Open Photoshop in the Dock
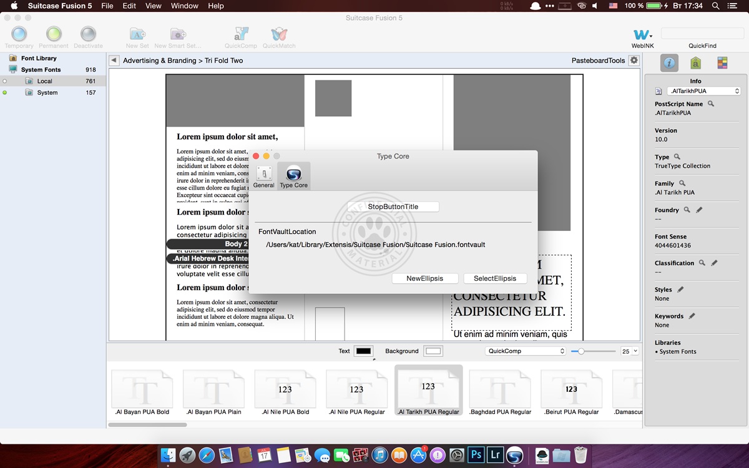749x468 pixels. tap(476, 455)
